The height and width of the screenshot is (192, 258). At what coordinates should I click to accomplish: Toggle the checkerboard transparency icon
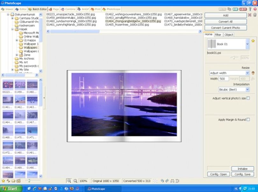[x=155, y=181]
